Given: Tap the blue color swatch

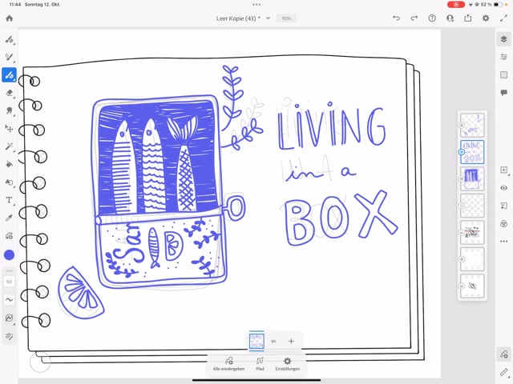Looking at the screenshot, I should (x=10, y=254).
